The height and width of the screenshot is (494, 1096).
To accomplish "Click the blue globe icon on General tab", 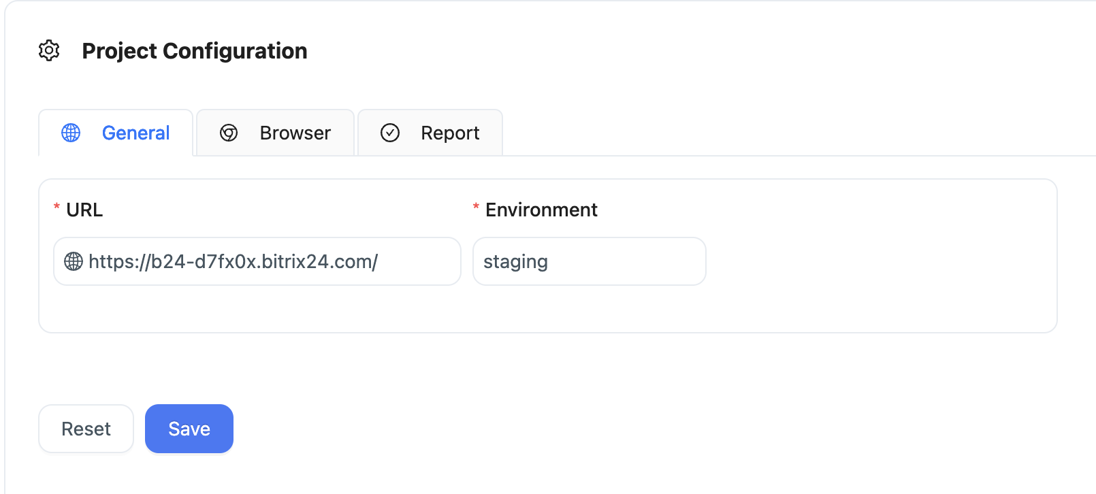I will [71, 133].
